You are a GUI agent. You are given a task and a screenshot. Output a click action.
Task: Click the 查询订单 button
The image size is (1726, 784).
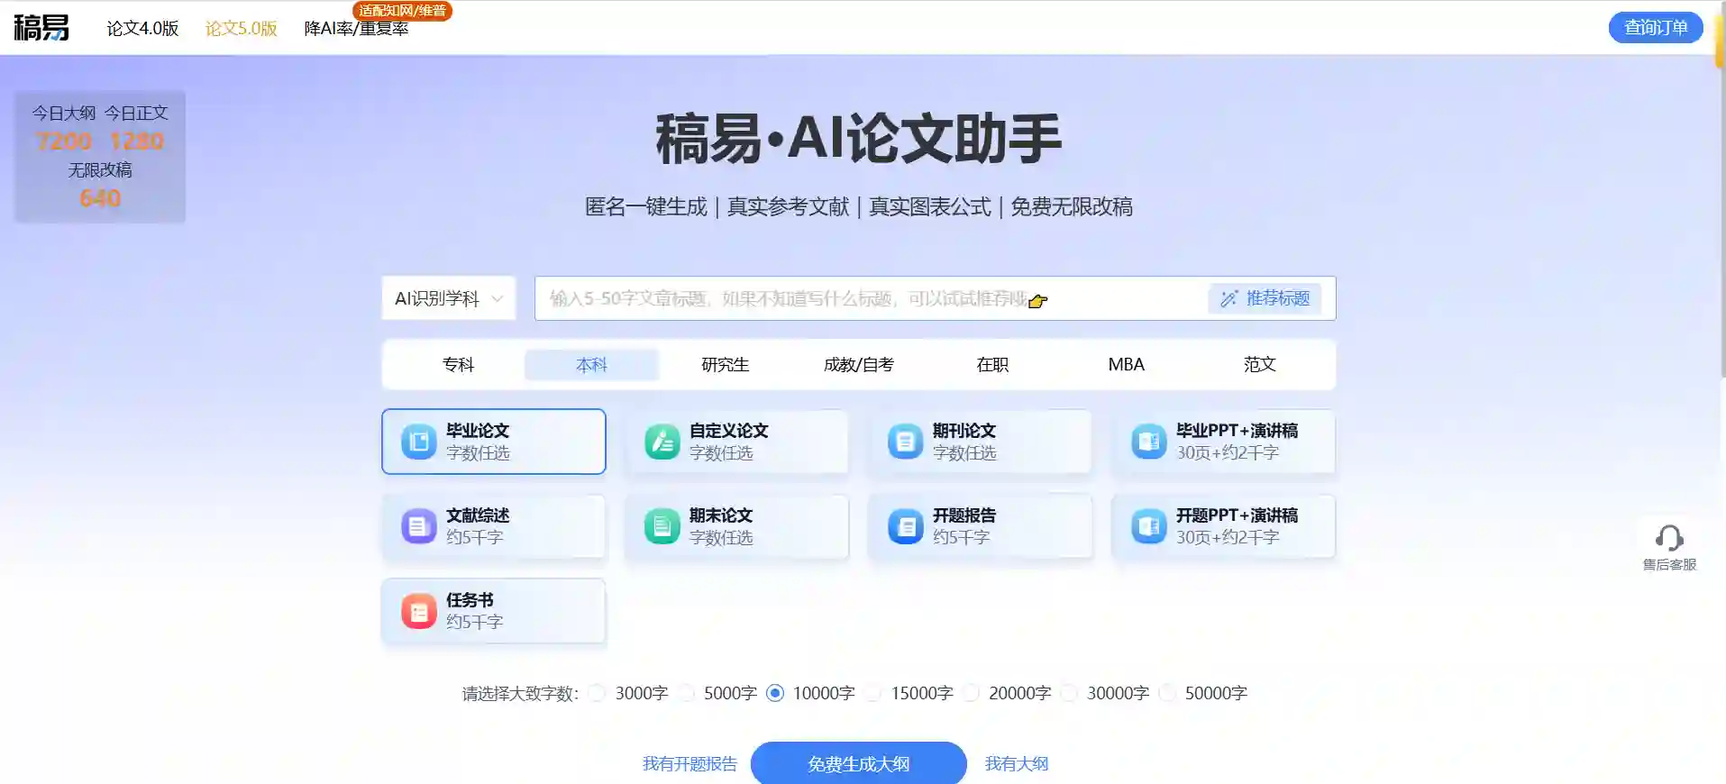point(1656,28)
